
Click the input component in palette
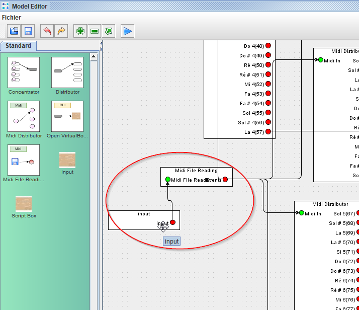(67, 161)
